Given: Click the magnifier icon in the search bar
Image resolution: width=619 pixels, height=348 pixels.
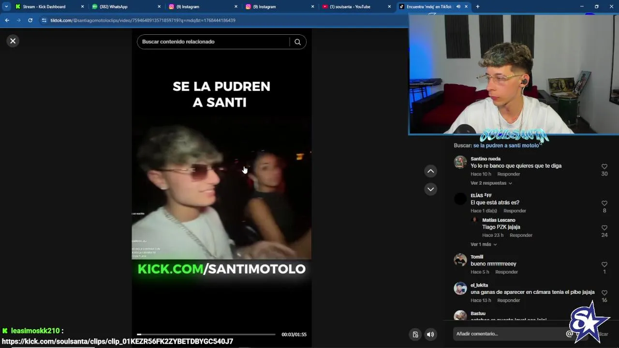Looking at the screenshot, I should coord(297,42).
